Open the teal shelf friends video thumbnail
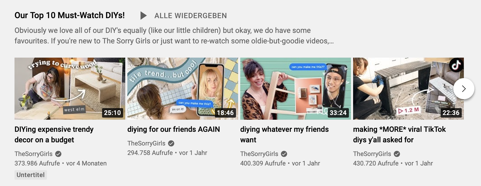The image size is (481, 186). tap(296, 89)
